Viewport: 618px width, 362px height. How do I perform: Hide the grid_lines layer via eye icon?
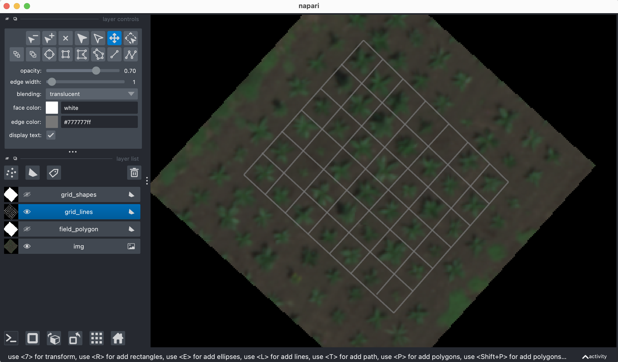[x=27, y=212]
